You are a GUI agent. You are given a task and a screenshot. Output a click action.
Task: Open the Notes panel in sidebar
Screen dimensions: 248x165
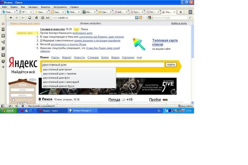coord(3,49)
